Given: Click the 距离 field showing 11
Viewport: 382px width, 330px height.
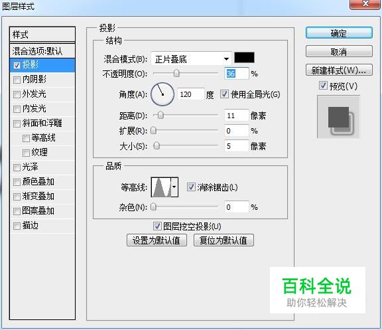Looking at the screenshot, I should click(237, 116).
